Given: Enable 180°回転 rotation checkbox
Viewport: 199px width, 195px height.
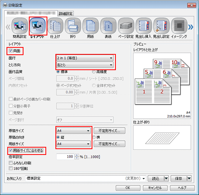Looking at the screenshot, I should (x=11, y=168).
